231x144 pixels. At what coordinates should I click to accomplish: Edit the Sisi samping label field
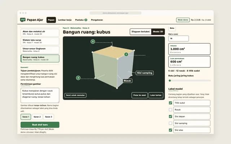coord(192,123)
